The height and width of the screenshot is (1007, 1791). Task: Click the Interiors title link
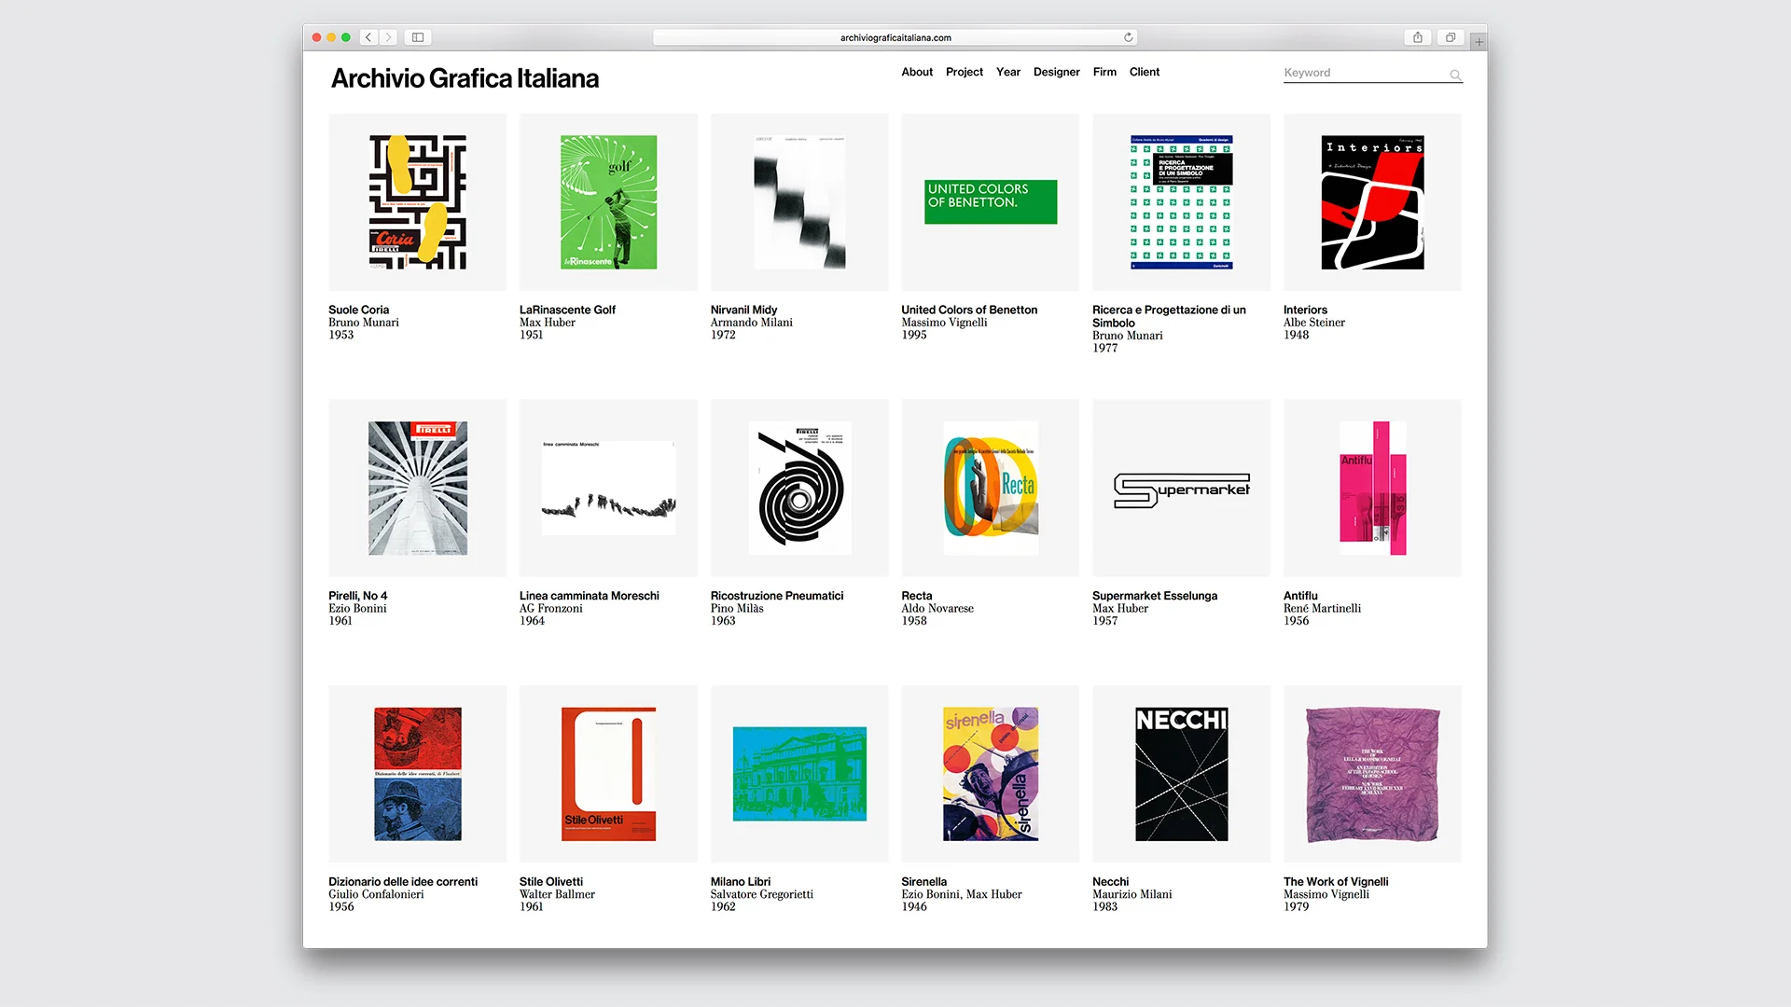[1305, 310]
